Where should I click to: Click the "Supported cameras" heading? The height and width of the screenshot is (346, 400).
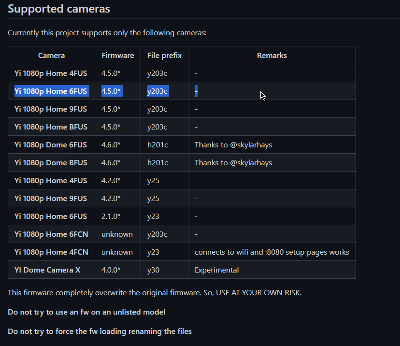tap(59, 9)
